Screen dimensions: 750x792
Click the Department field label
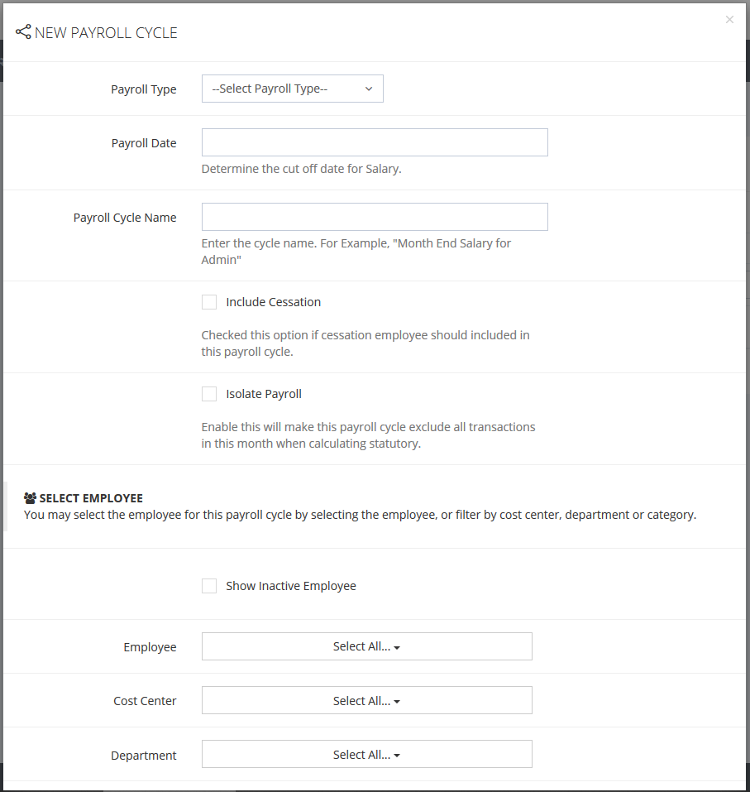tap(144, 756)
